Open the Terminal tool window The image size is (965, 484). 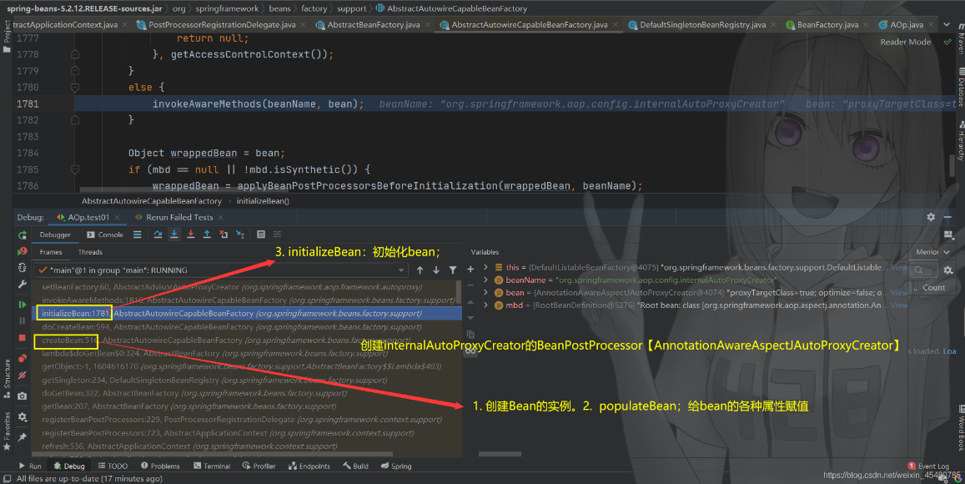click(x=212, y=466)
